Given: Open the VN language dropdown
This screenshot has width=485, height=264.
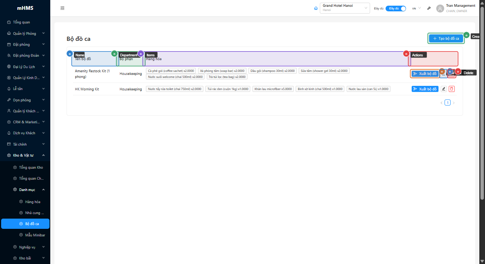Looking at the screenshot, I should coord(416,8).
